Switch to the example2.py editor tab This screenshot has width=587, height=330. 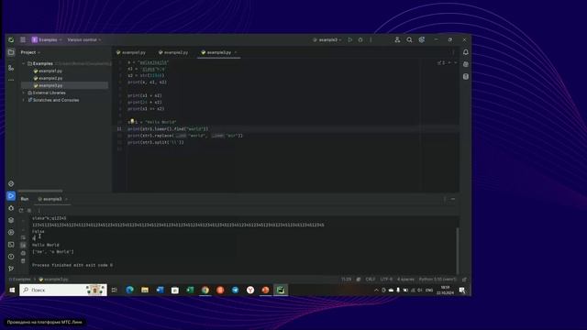click(x=173, y=52)
